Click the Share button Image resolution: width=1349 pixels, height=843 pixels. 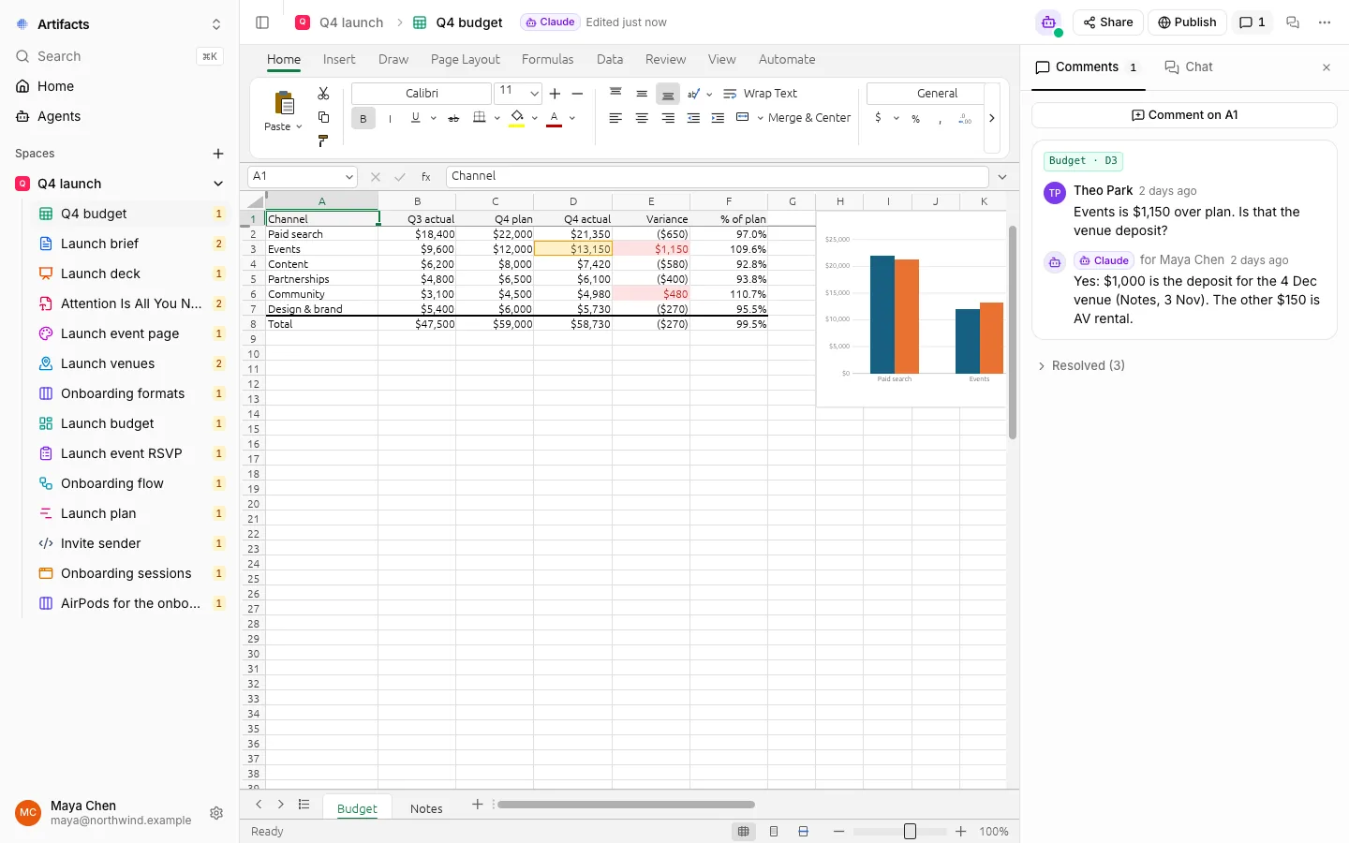point(1107,22)
